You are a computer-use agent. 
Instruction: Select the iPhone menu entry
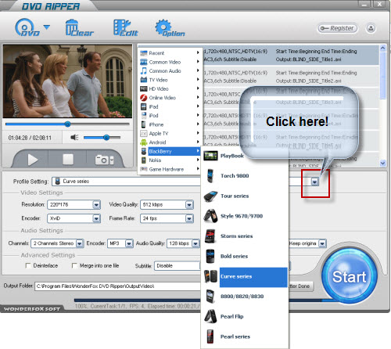coord(170,124)
